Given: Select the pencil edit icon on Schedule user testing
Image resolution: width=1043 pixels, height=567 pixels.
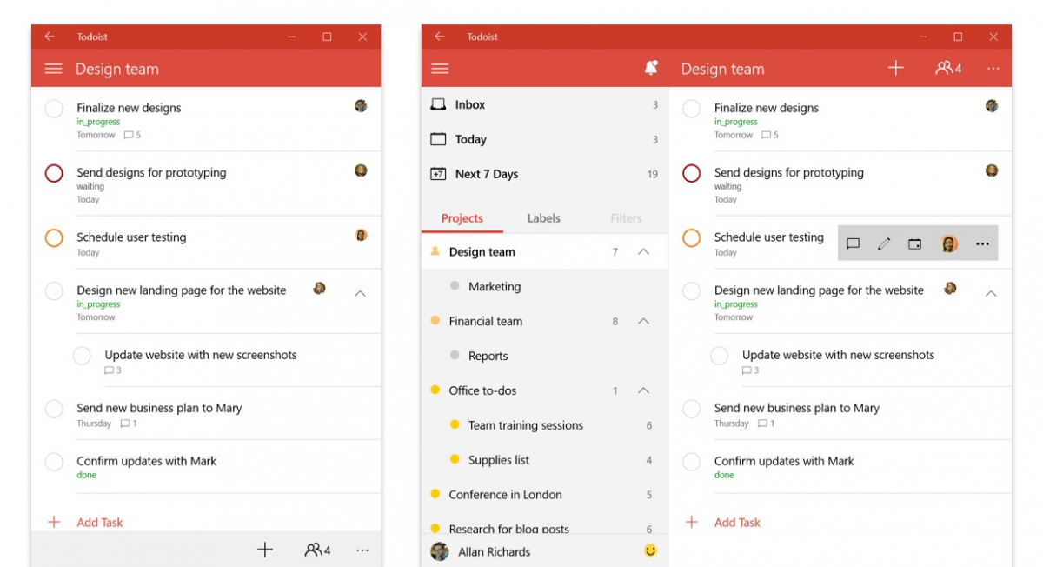Looking at the screenshot, I should [884, 243].
